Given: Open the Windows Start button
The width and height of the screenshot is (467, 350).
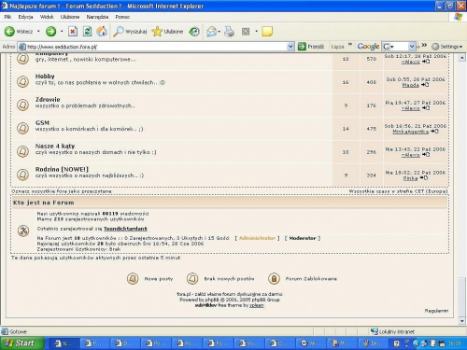Looking at the screenshot, I should tap(21, 343).
